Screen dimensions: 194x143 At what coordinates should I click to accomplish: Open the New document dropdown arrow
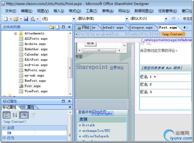(11, 19)
